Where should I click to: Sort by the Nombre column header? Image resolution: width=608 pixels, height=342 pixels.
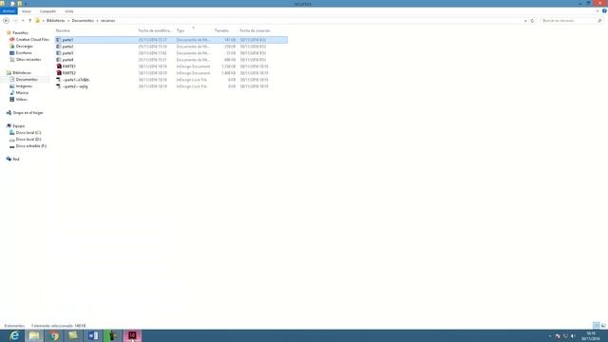63,30
